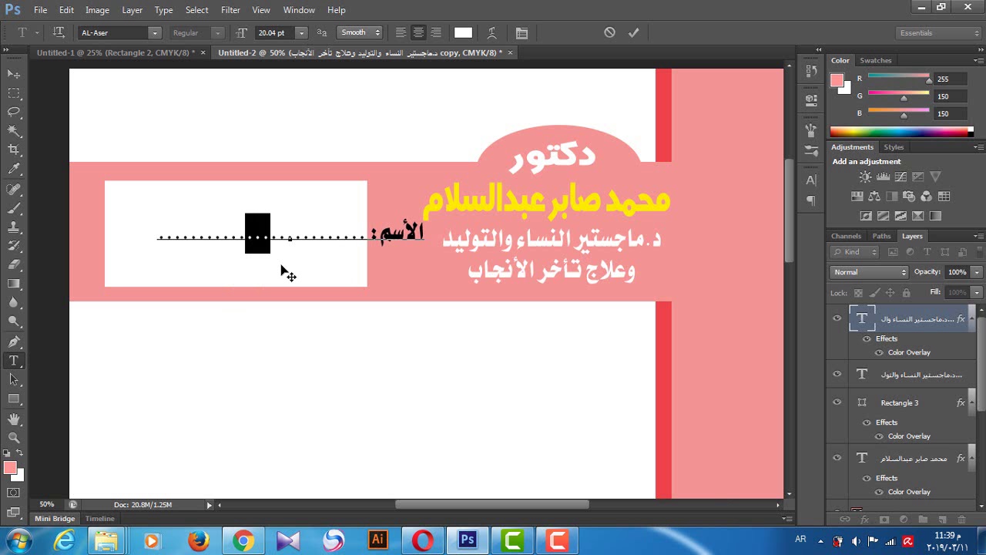986x555 pixels.
Task: Open the Mini Bridge panel tab
Action: point(55,519)
